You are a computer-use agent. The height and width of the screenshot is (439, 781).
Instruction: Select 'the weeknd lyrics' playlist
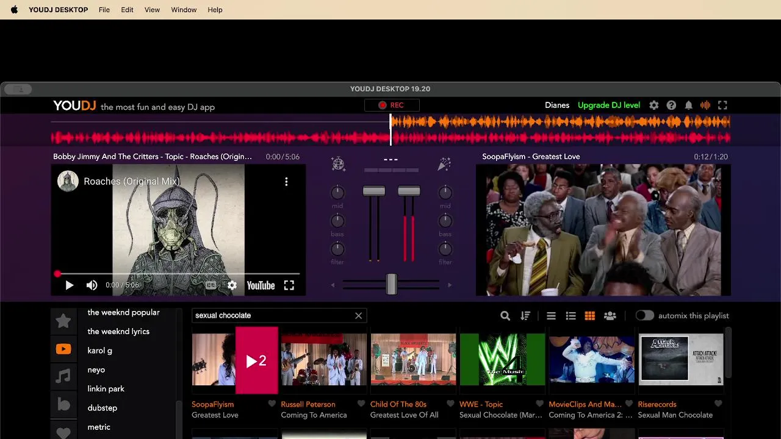[x=118, y=332]
